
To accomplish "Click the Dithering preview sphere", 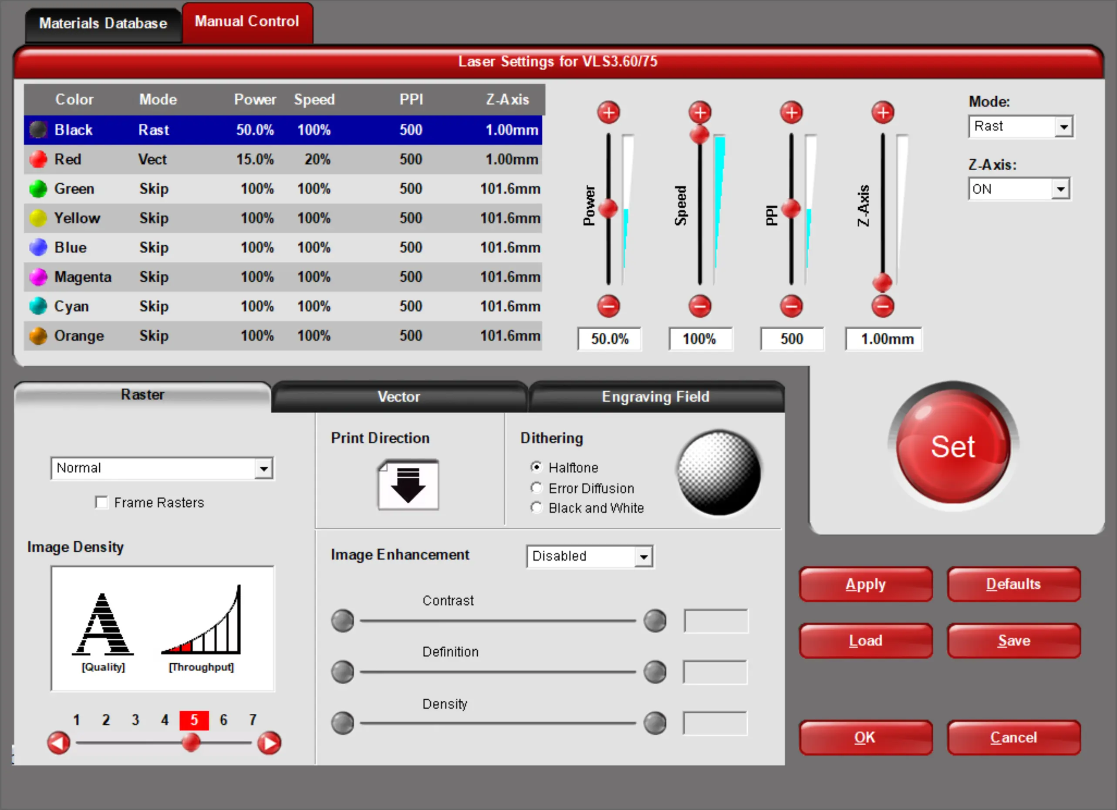I will pyautogui.click(x=719, y=472).
